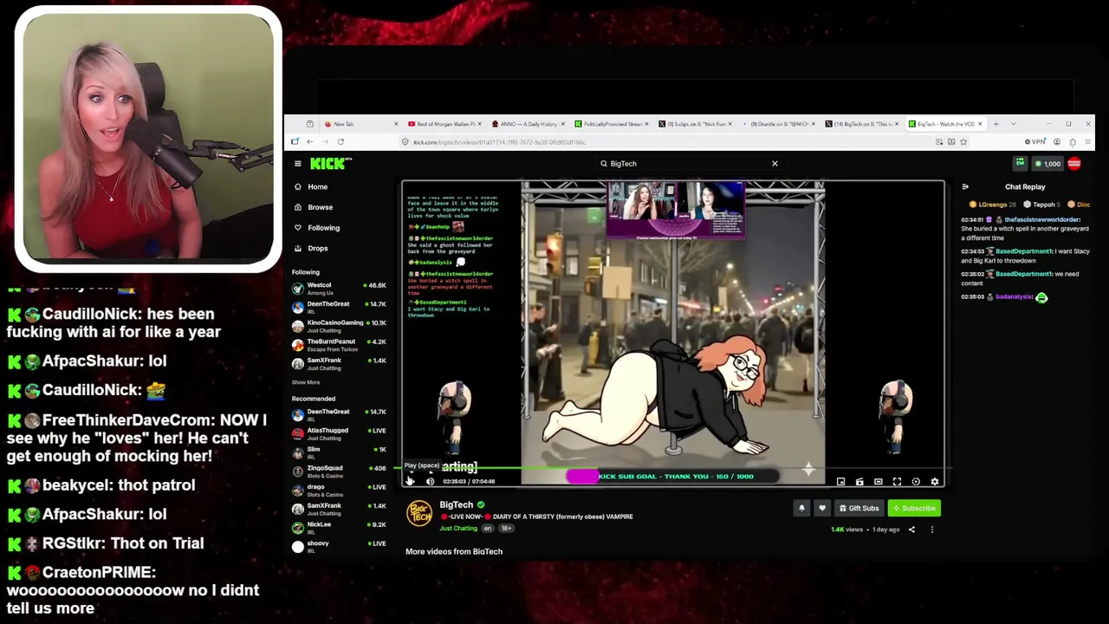
Task: Expand the browser tab list dropdown
Action: pyautogui.click(x=1014, y=124)
